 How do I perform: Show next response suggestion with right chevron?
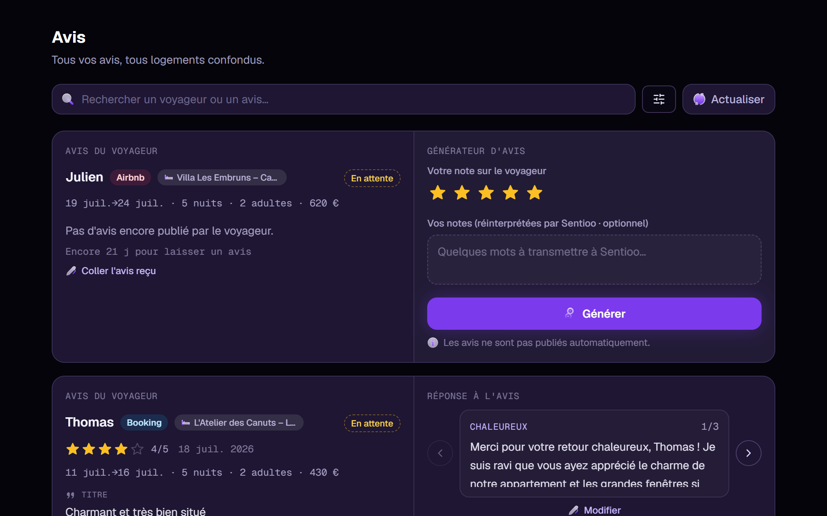click(x=748, y=453)
